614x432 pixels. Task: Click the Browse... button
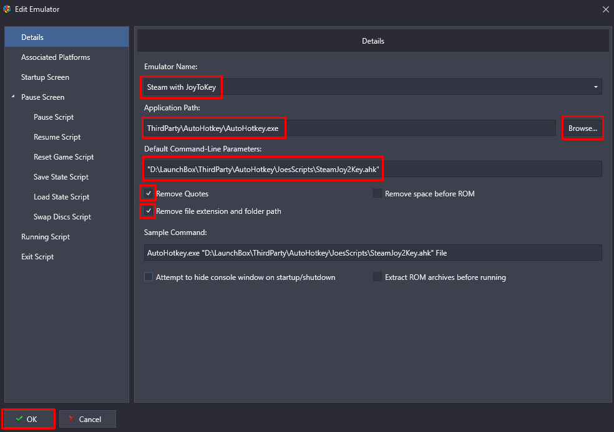583,128
